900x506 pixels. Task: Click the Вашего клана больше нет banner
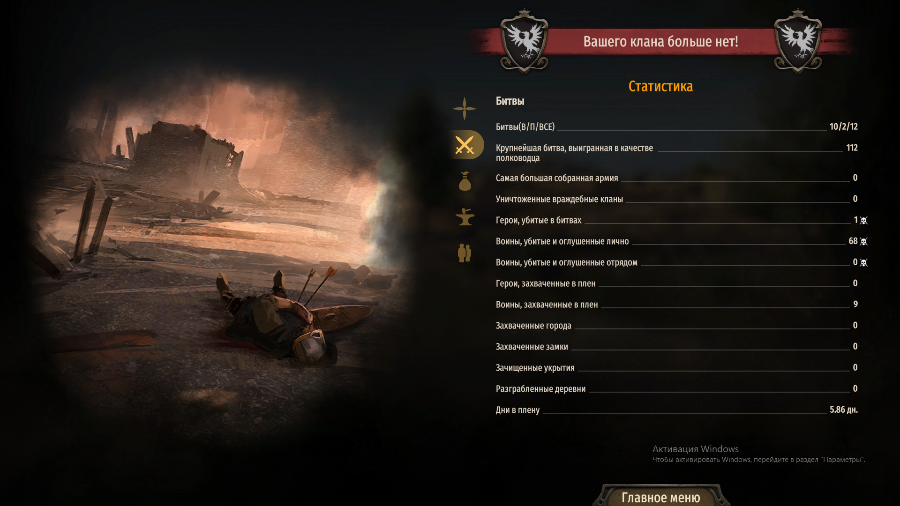pyautogui.click(x=661, y=42)
